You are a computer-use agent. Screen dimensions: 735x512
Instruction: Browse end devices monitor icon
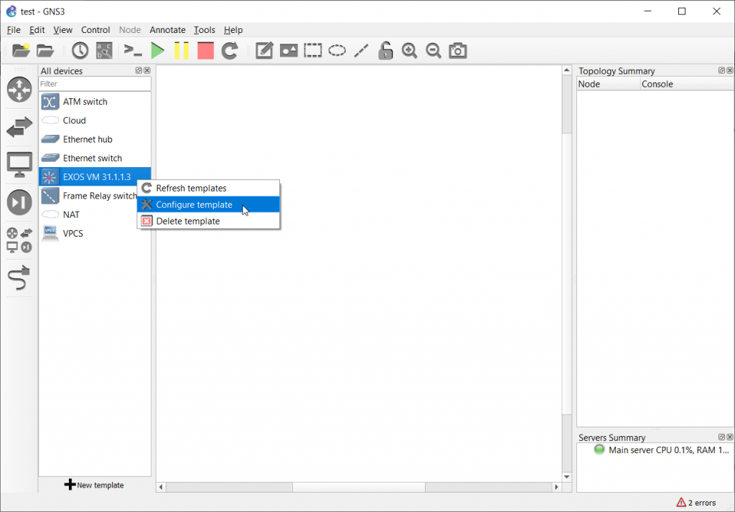(x=19, y=164)
